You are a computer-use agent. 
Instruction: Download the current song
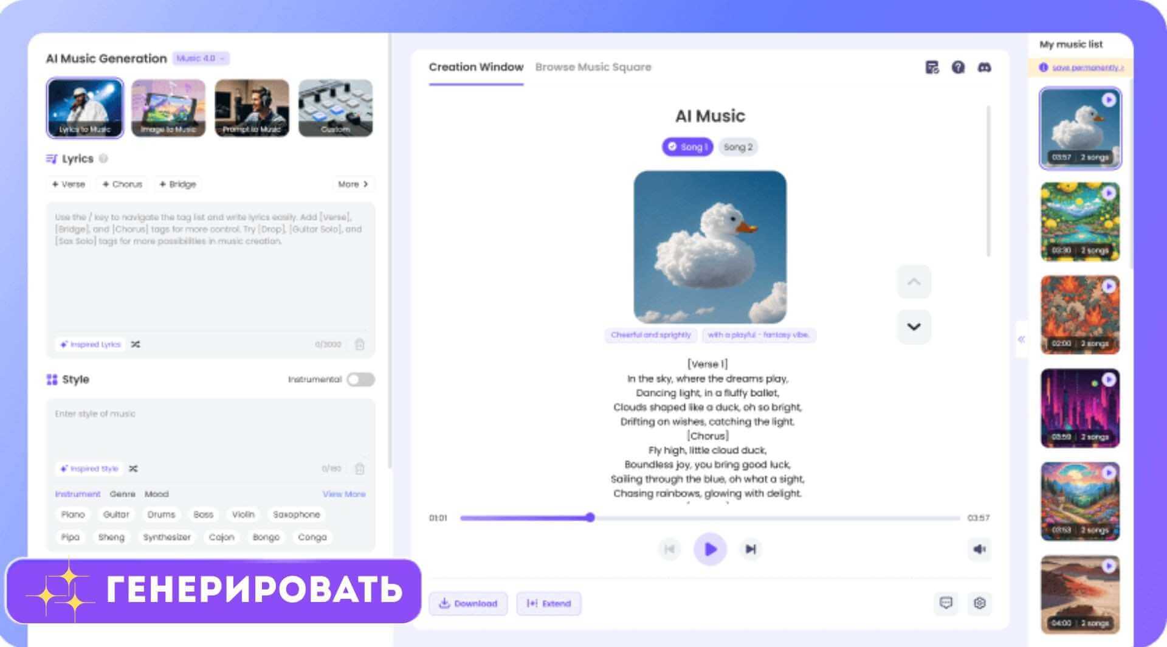pos(468,604)
